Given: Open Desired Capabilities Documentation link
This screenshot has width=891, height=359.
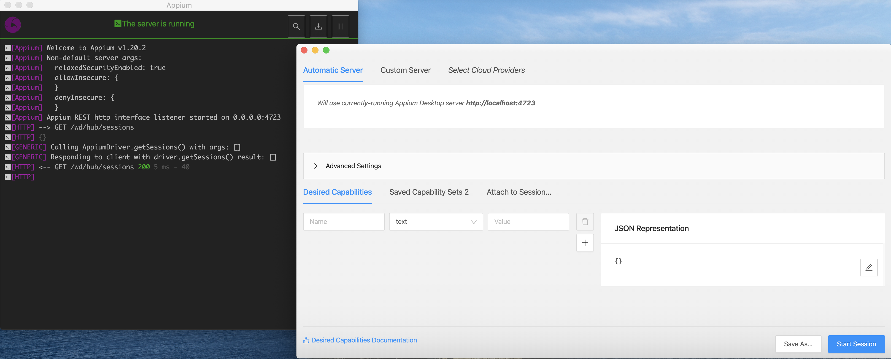Looking at the screenshot, I should coord(364,340).
